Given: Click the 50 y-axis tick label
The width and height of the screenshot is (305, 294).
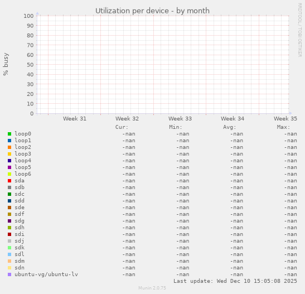Looking at the screenshot, I should pyautogui.click(x=30, y=65).
